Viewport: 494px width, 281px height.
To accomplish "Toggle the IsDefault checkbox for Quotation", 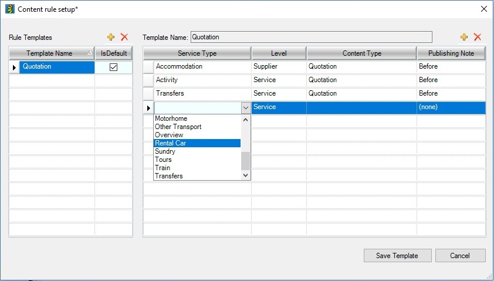I will (x=114, y=67).
